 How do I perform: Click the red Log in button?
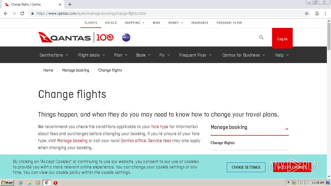point(282,38)
